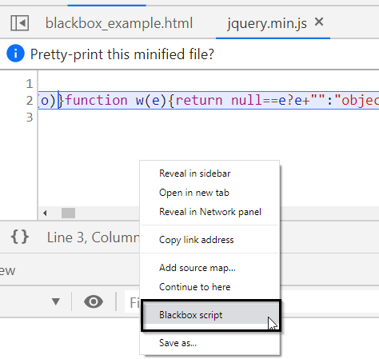The width and height of the screenshot is (379, 359).
Task: Click the Pretty-print this minified file prompt
Action: pyautogui.click(x=122, y=54)
